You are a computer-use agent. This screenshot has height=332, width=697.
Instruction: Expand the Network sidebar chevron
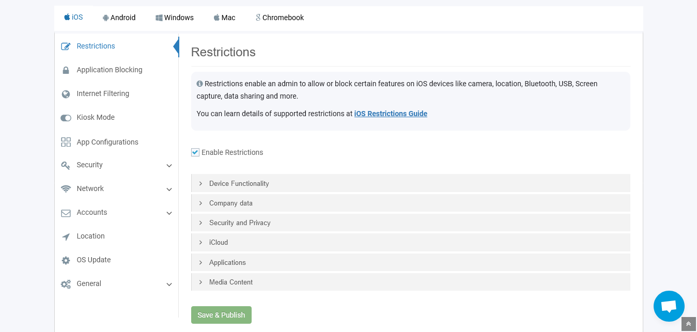click(x=169, y=189)
